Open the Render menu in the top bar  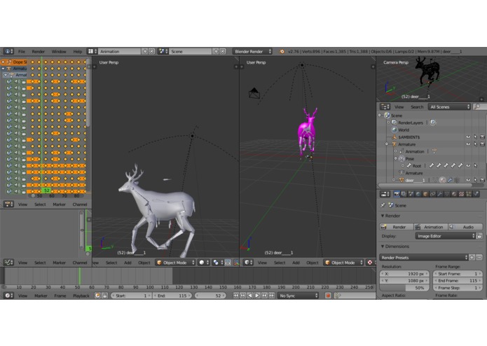[x=39, y=51]
